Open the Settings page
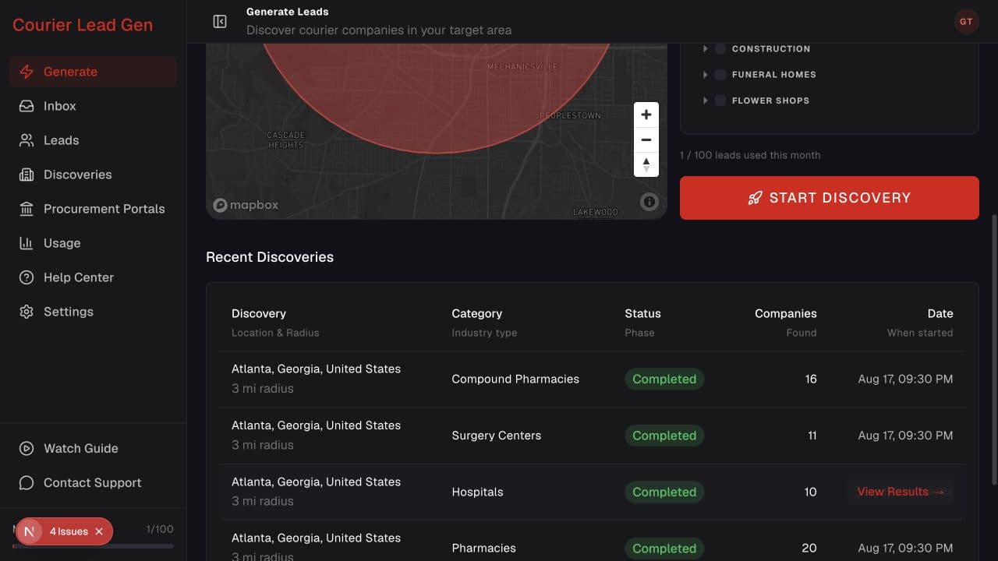The width and height of the screenshot is (998, 561). pos(94,312)
